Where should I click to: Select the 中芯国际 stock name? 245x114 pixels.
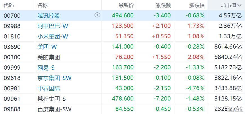coord(49,88)
